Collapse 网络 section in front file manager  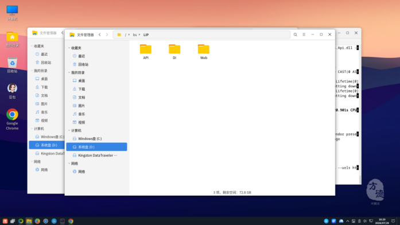[69, 164]
